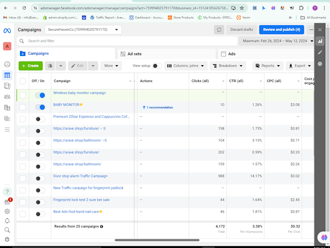Open the all tools hamburger icon in sidebar
This screenshot has height=248, width=330.
tap(7, 130)
